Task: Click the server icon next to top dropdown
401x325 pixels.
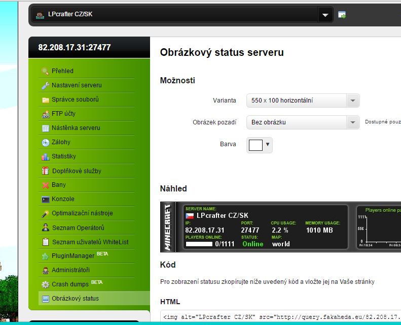Action: [342, 15]
